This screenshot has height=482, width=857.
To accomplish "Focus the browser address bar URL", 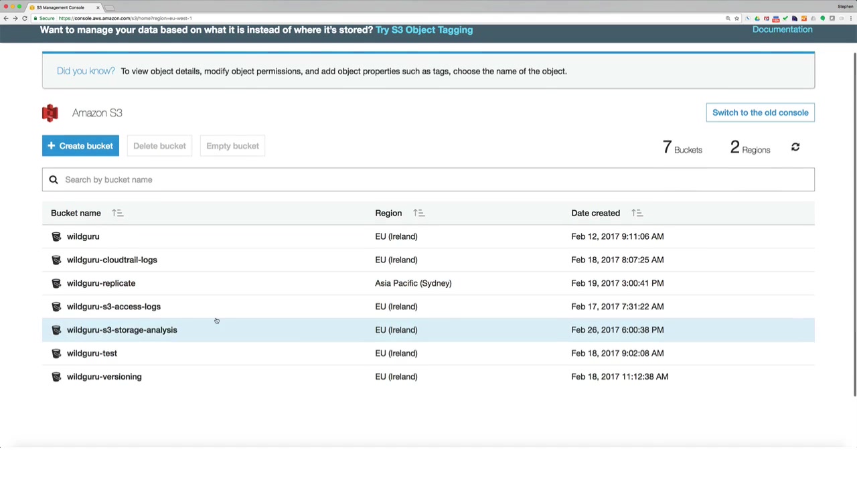I will (125, 18).
